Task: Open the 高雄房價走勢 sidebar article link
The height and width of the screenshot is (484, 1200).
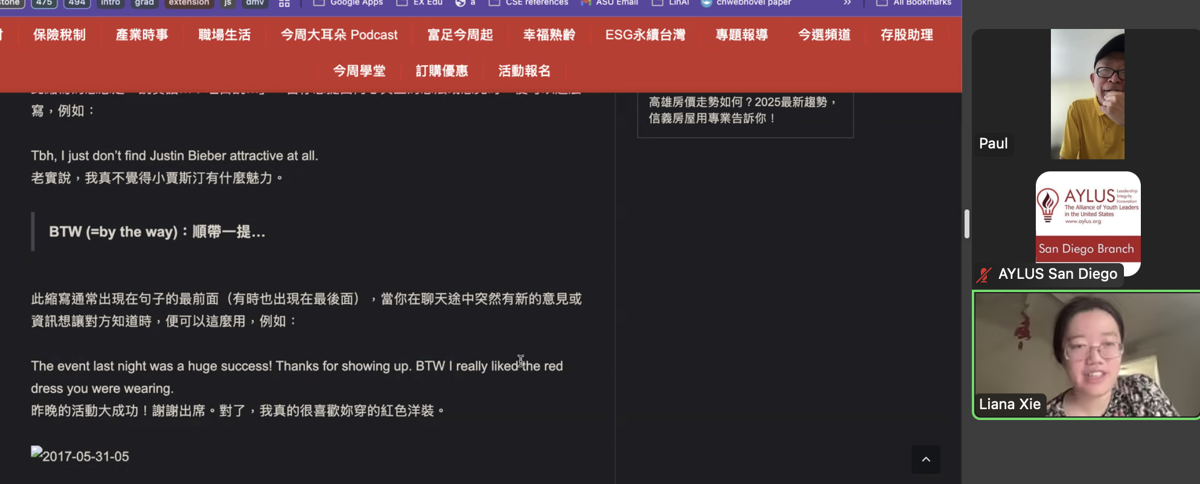Action: pos(743,110)
